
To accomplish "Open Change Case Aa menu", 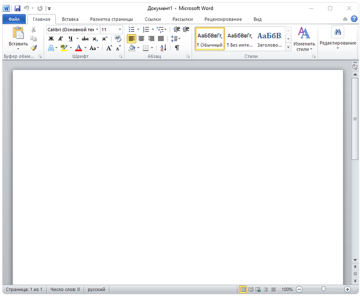I will 94,48.
